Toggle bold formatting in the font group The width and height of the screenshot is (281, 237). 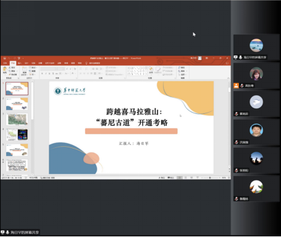(x=42, y=74)
